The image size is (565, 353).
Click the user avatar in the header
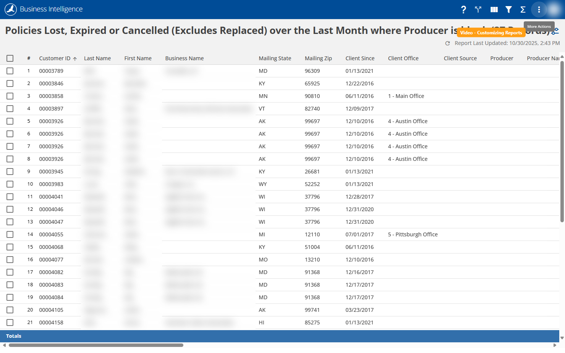554,10
